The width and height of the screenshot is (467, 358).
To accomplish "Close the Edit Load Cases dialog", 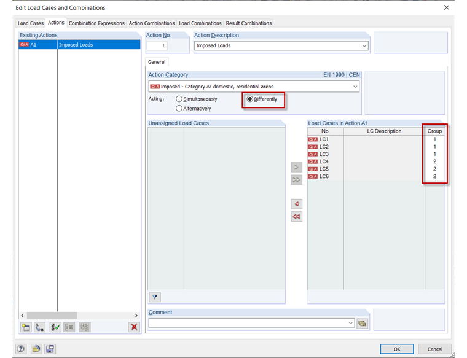I will coord(447,8).
